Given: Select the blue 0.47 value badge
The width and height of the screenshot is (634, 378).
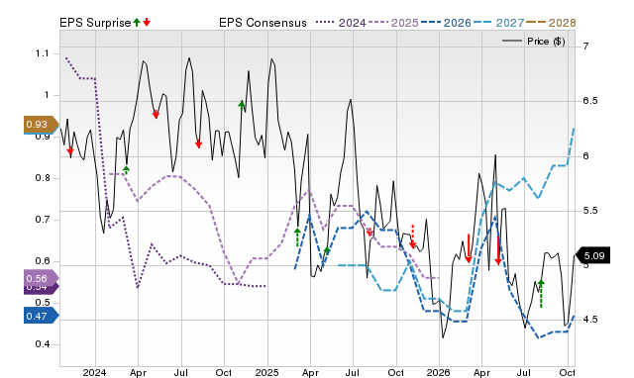Looking at the screenshot, I should click(x=42, y=316).
